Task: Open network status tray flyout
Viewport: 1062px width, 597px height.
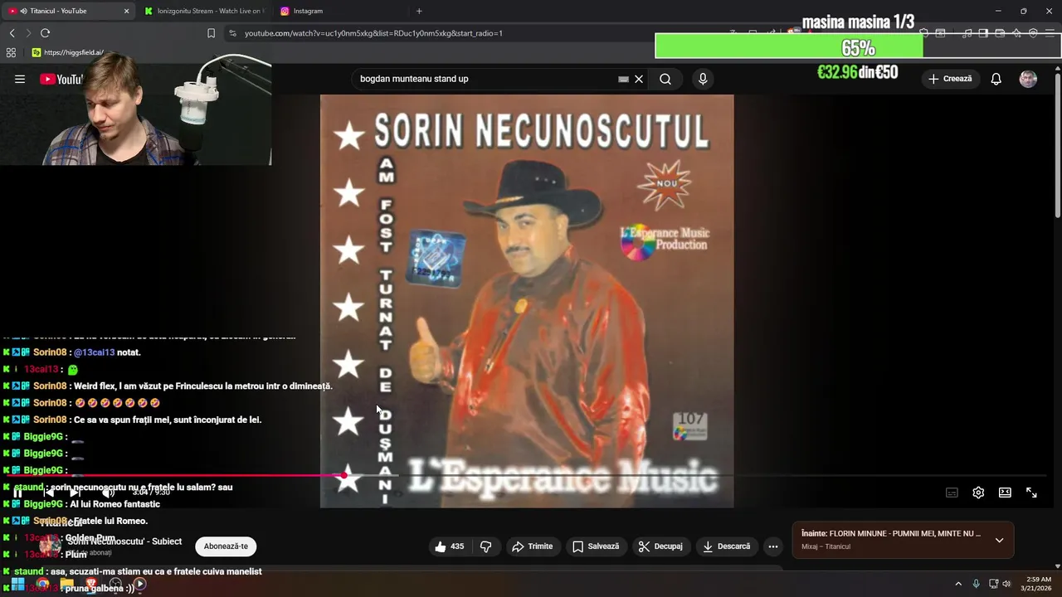Action: point(993,584)
